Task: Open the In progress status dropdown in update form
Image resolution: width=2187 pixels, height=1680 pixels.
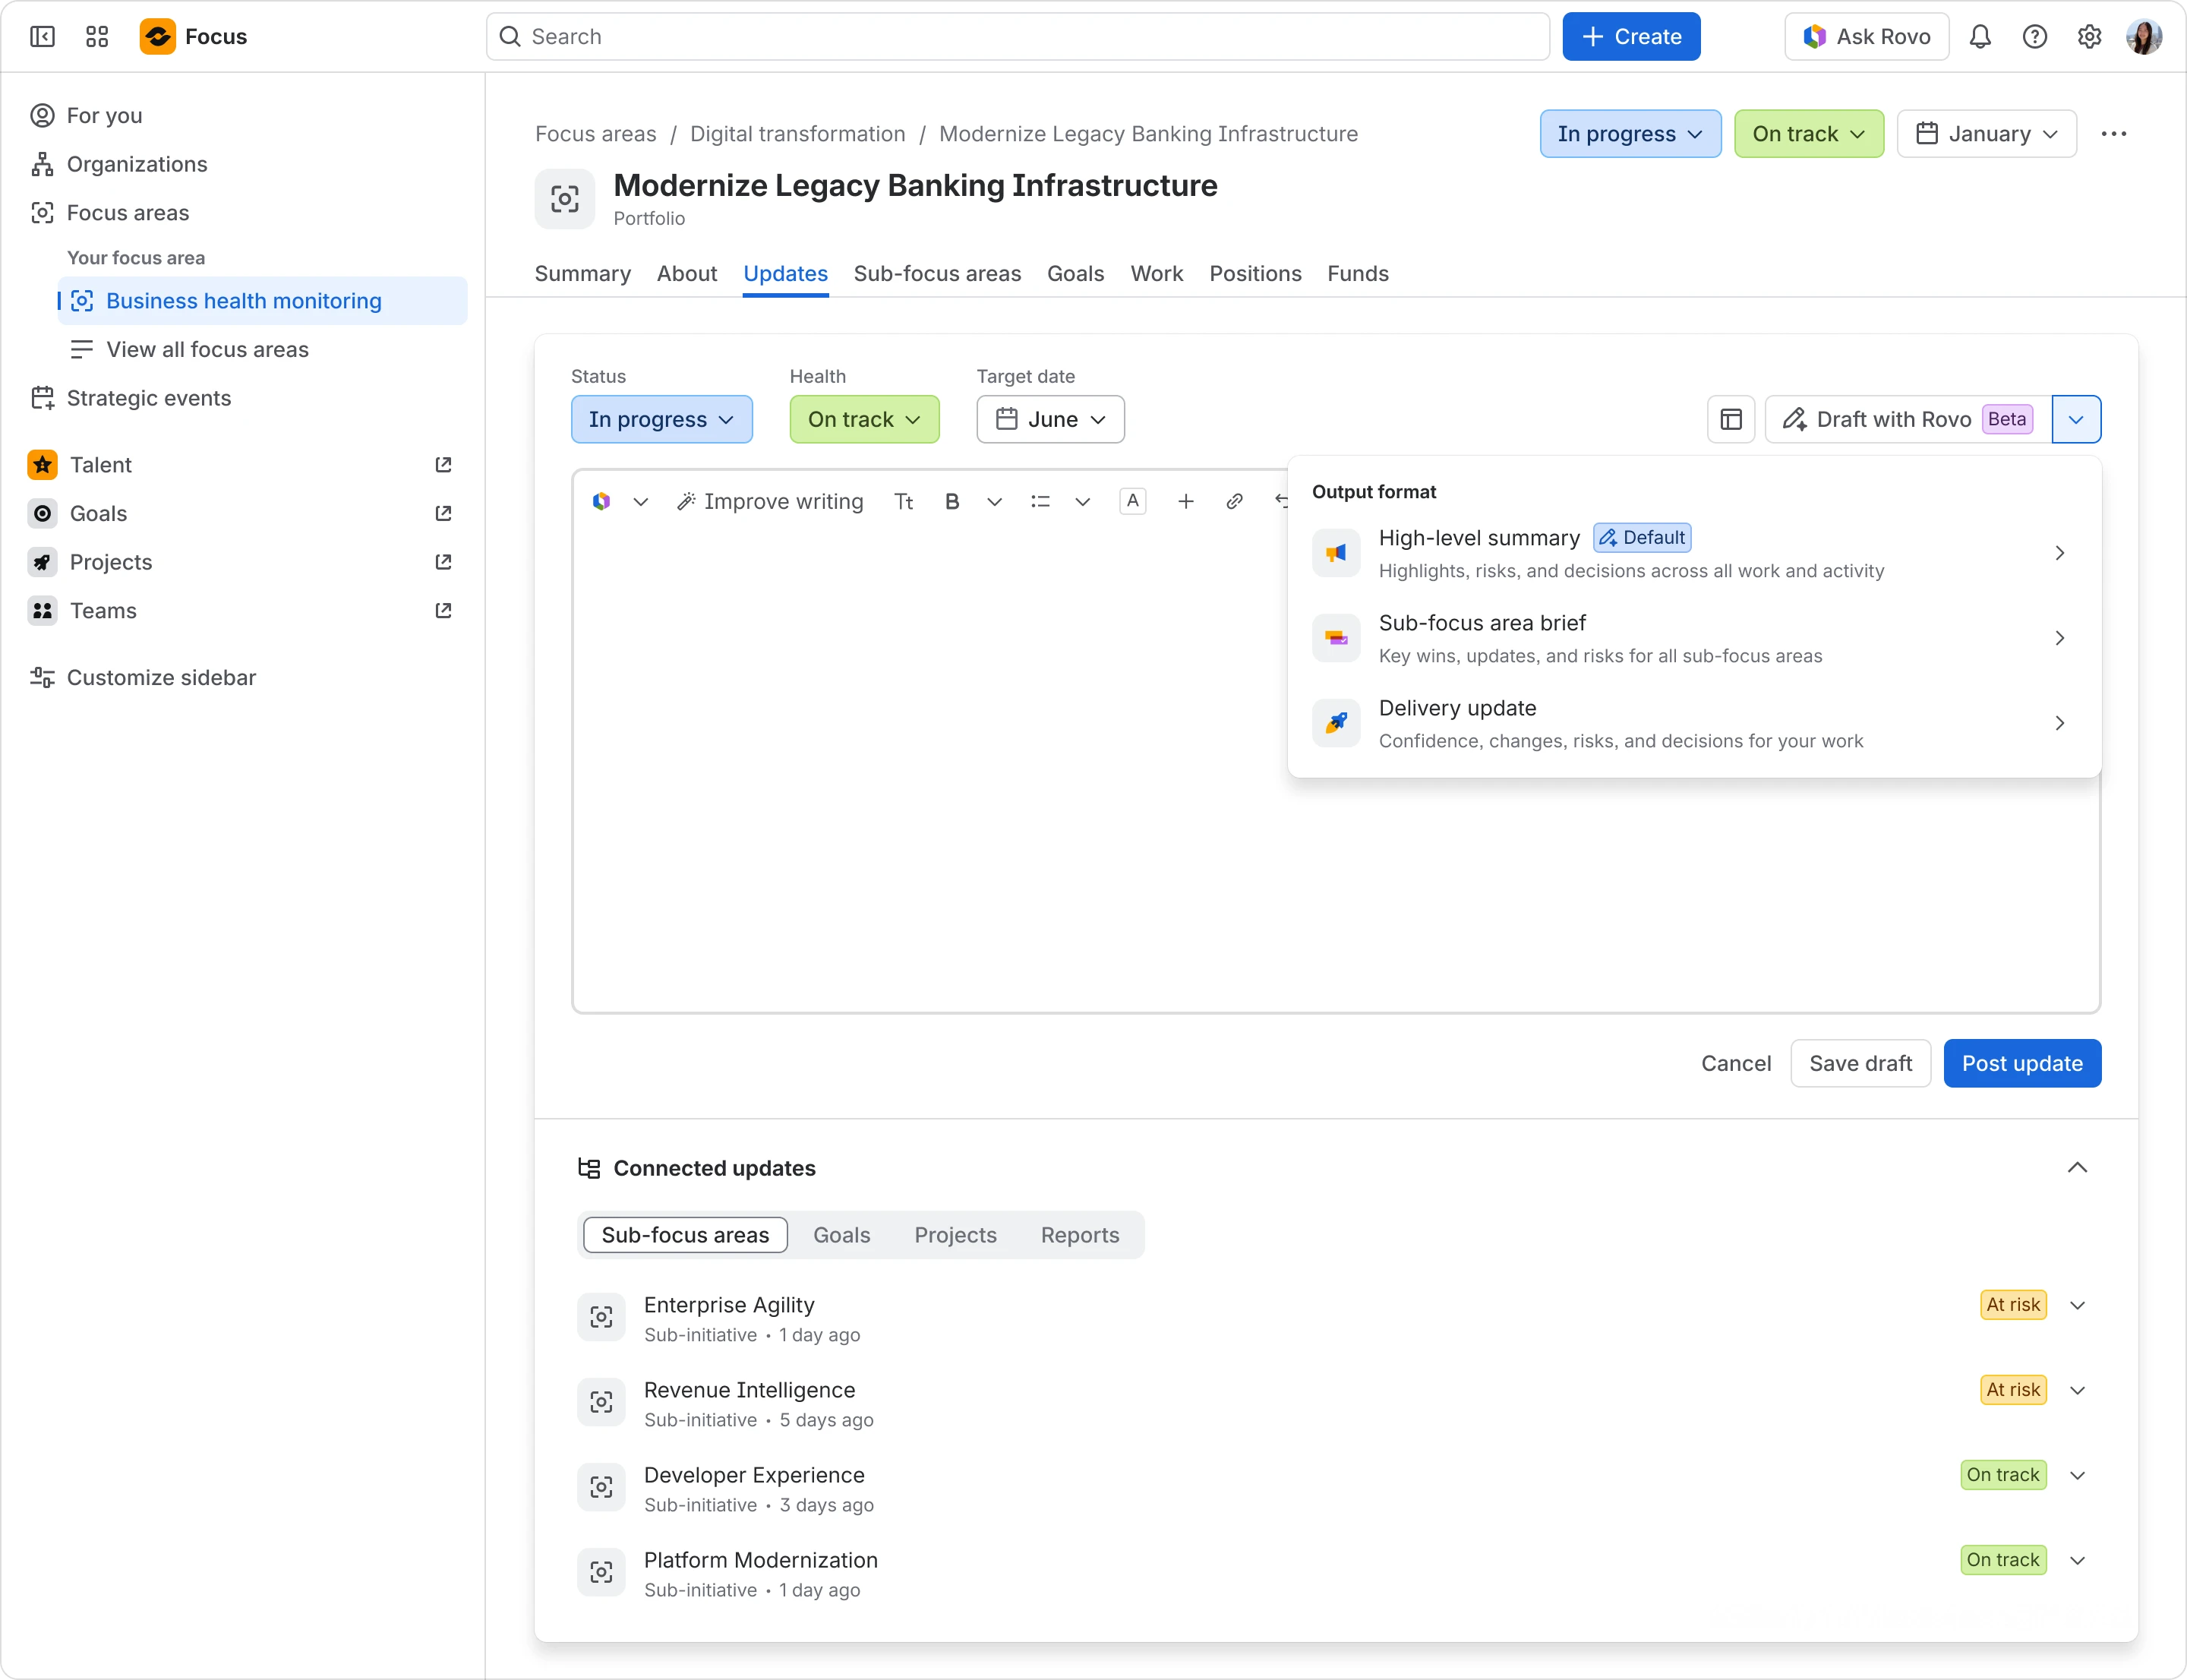Action: (x=662, y=419)
